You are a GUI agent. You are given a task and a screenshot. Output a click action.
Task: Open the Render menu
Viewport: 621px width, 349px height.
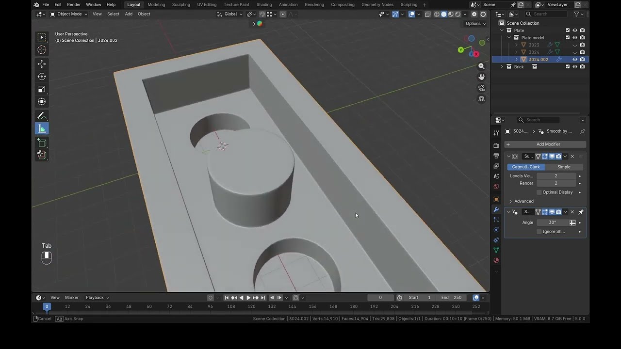point(74,4)
